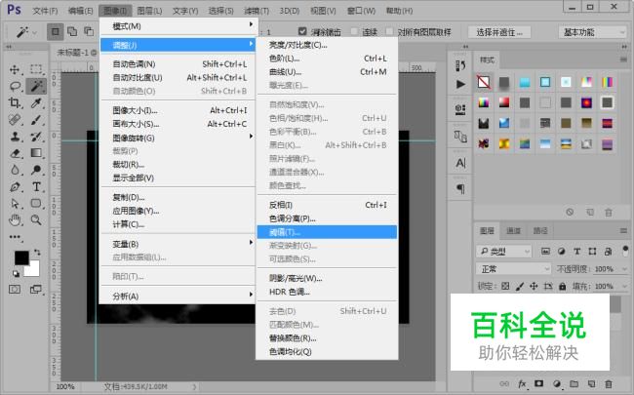This screenshot has height=395, width=634.
Task: Select the Dodge tool
Action: coord(36,170)
